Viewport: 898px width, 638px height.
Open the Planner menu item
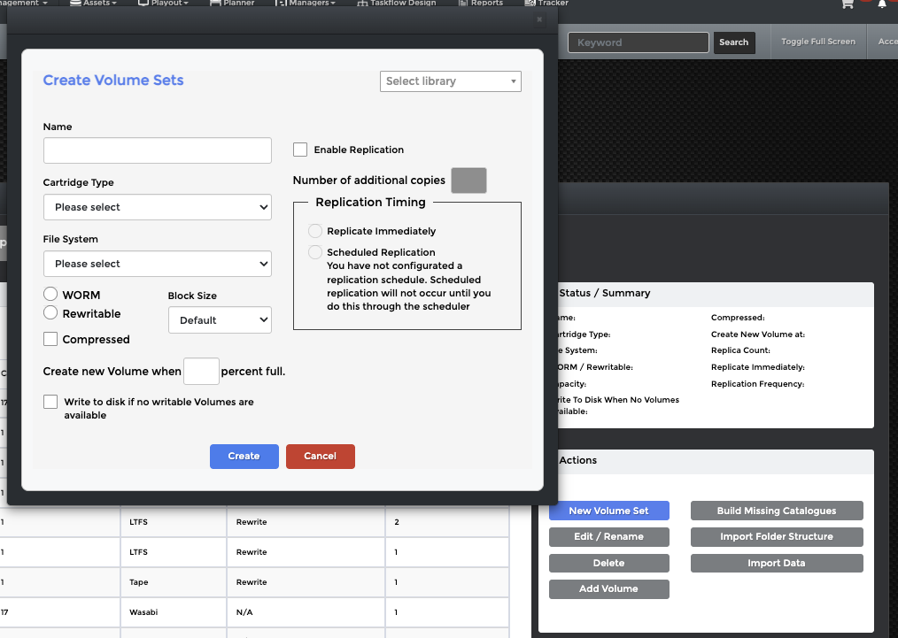click(232, 3)
